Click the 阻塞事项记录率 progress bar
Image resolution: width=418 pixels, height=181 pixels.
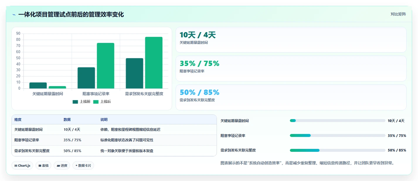coord(337,135)
